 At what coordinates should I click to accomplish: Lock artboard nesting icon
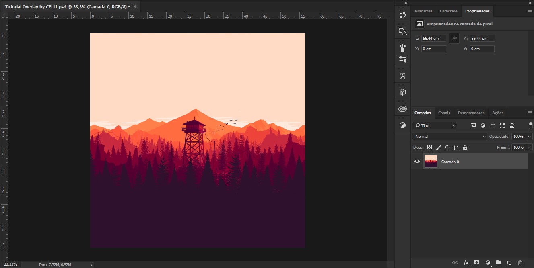[456, 147]
